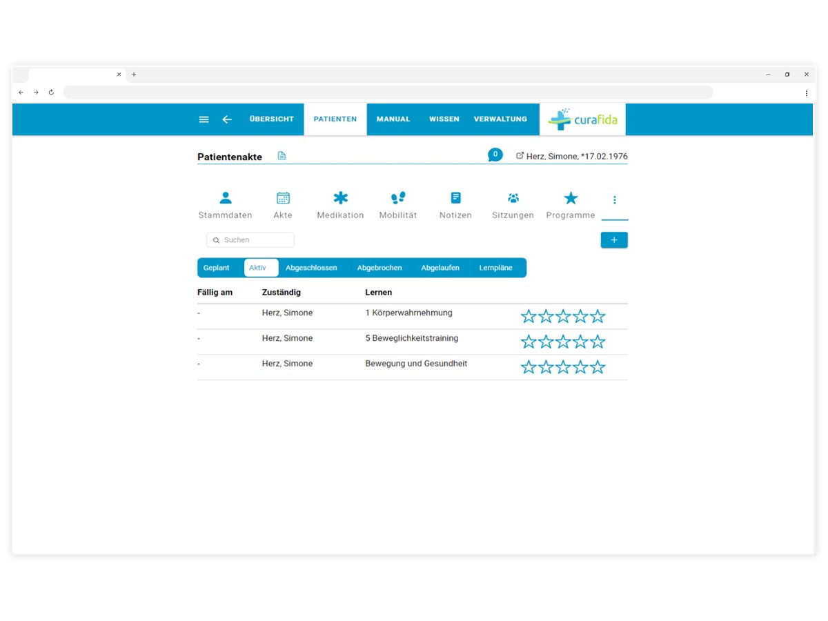Rate 5 Beweglichkeitstraining with two stars
The image size is (828, 621).
point(546,342)
